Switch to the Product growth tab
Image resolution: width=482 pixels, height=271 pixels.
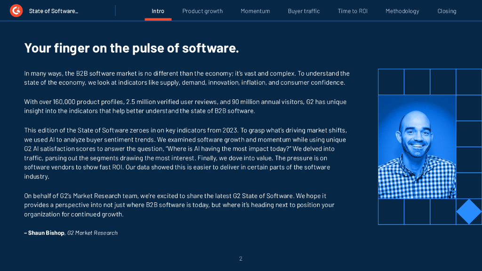(x=202, y=11)
